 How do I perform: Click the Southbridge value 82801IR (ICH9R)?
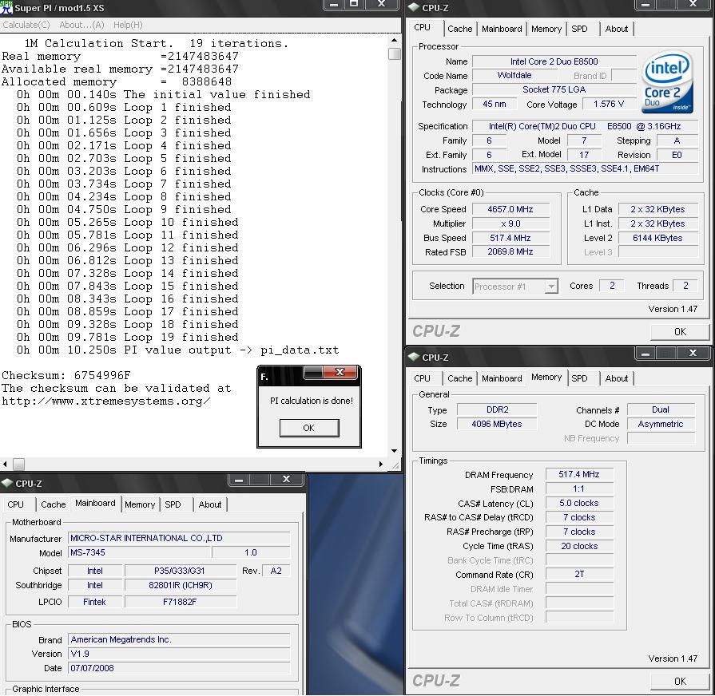[x=180, y=585]
